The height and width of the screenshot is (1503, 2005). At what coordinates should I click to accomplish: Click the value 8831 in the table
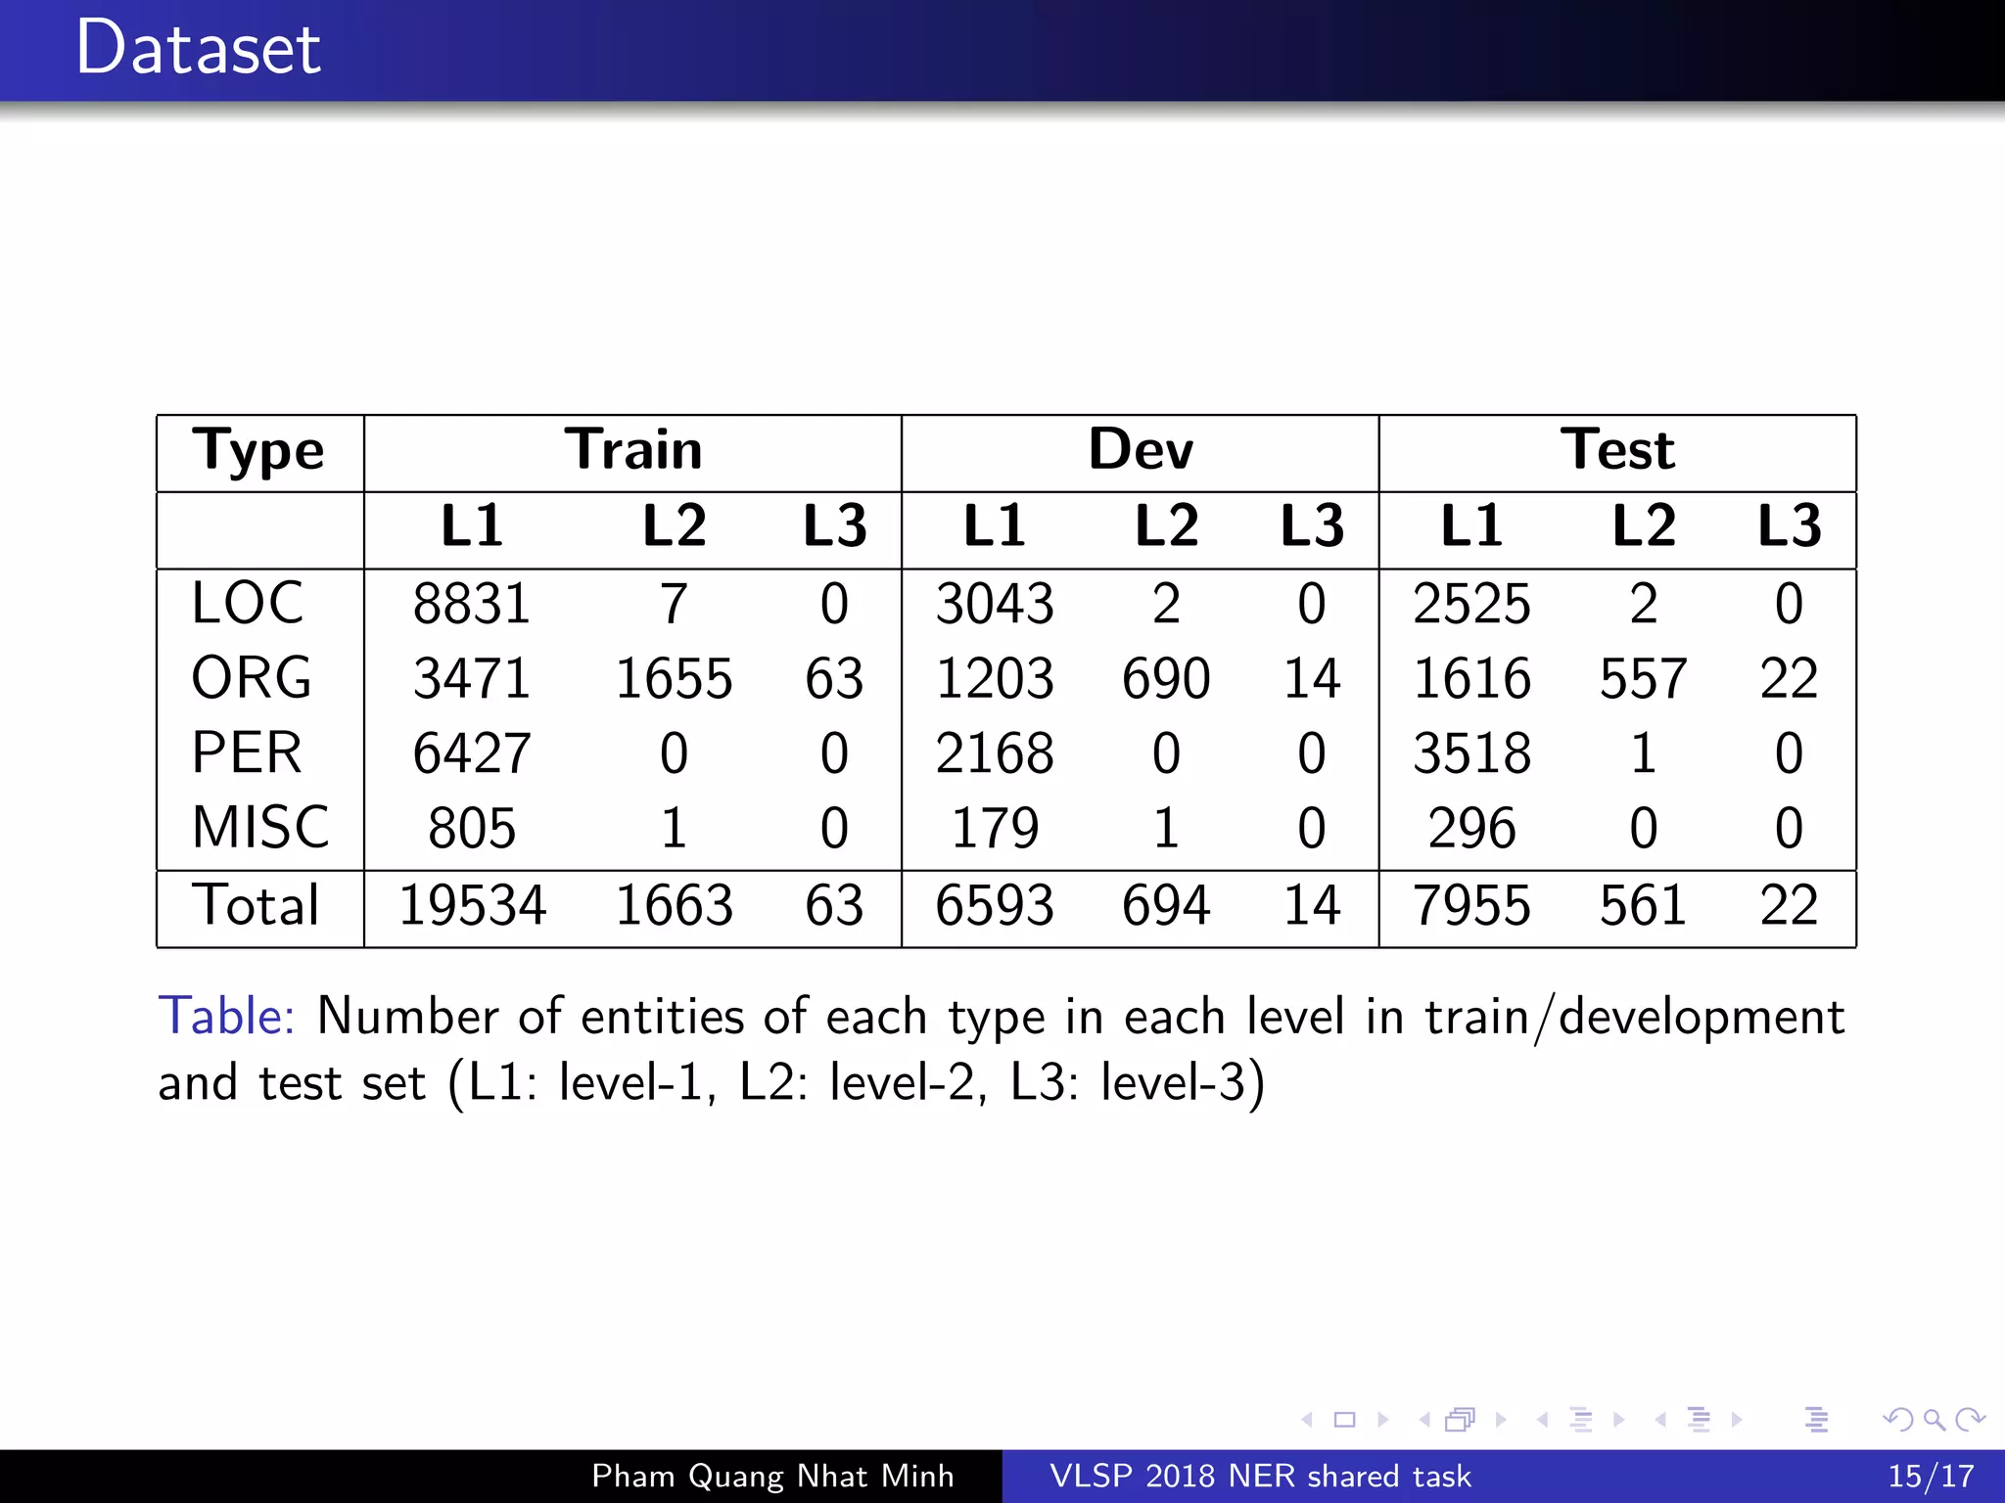[472, 604]
